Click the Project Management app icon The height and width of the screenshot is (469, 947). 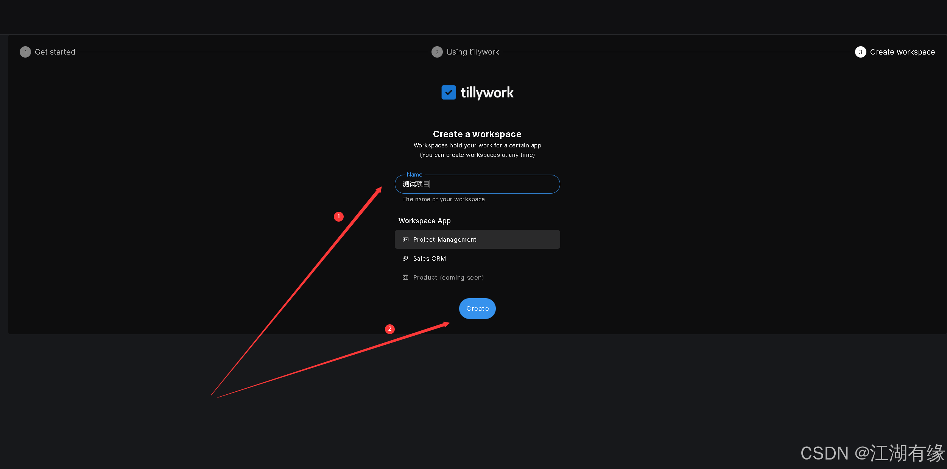(405, 239)
